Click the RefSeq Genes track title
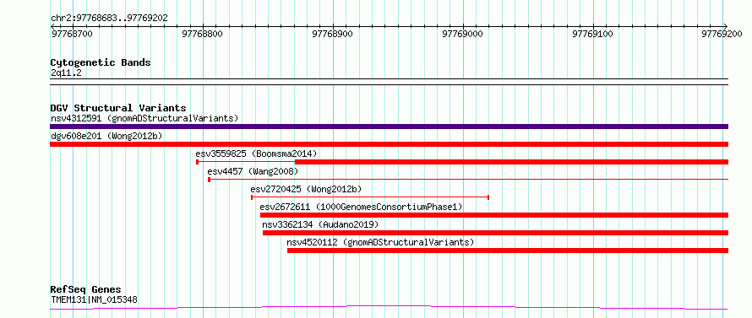Image resolution: width=752 pixels, height=318 pixels. (85, 290)
